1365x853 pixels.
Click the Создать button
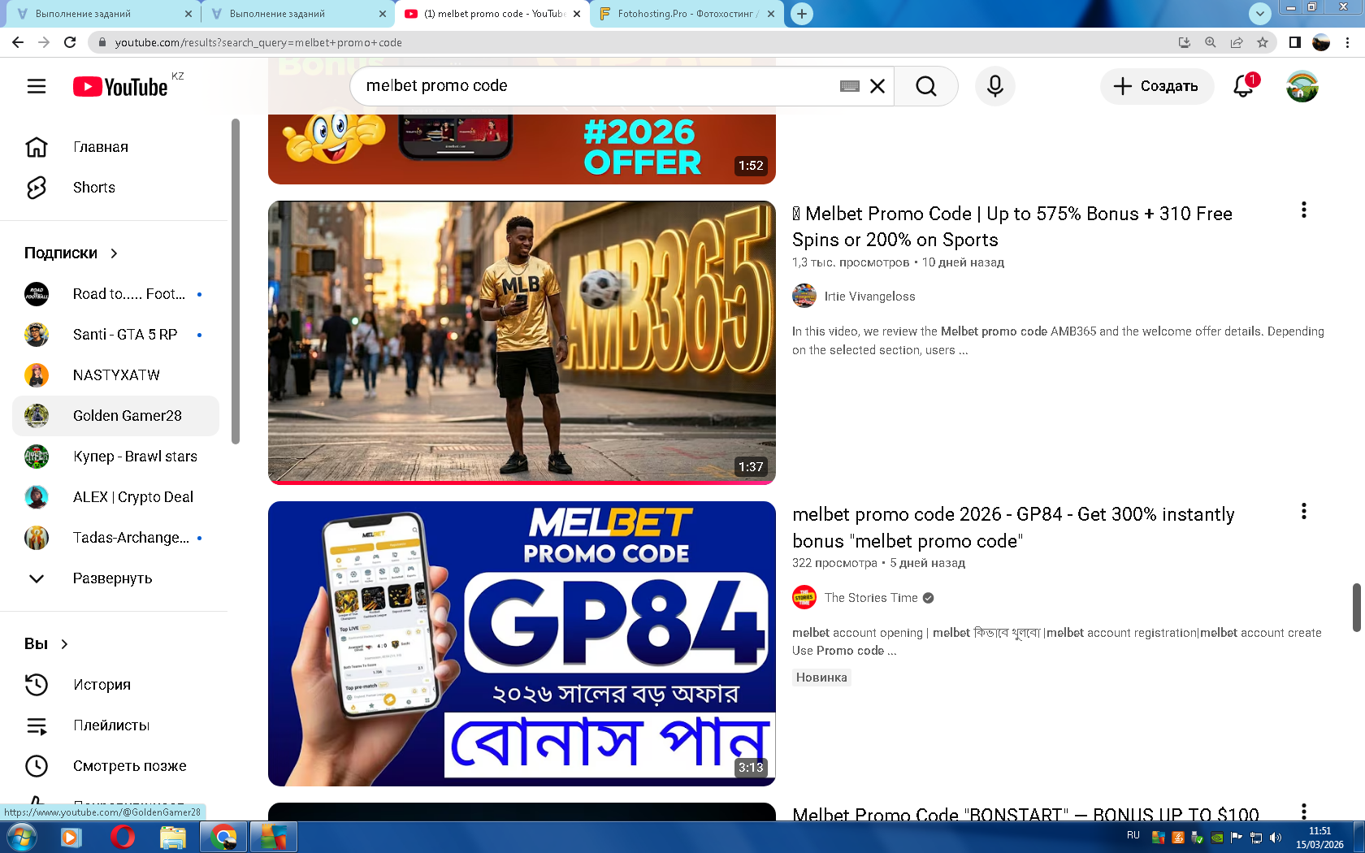[x=1157, y=86]
